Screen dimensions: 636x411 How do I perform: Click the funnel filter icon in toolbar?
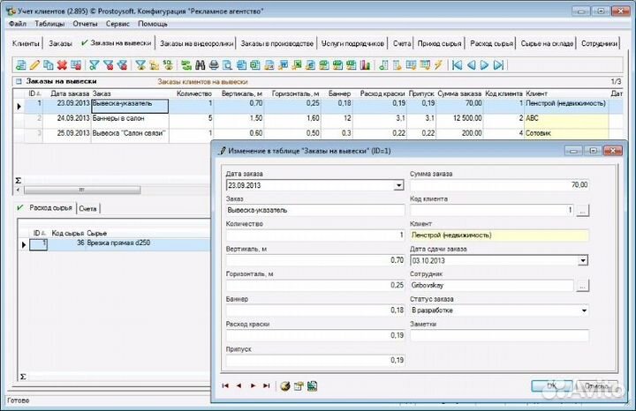[95, 65]
